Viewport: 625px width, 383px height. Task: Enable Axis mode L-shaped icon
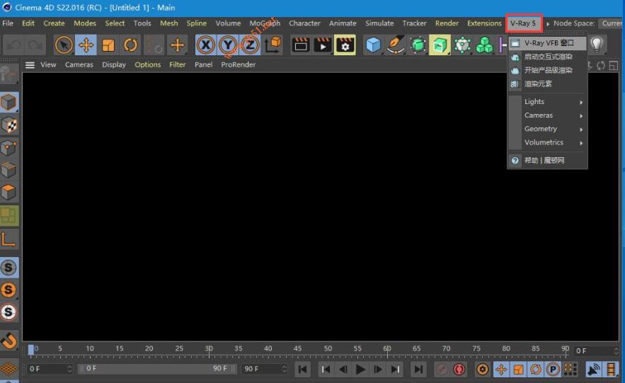coord(8,239)
